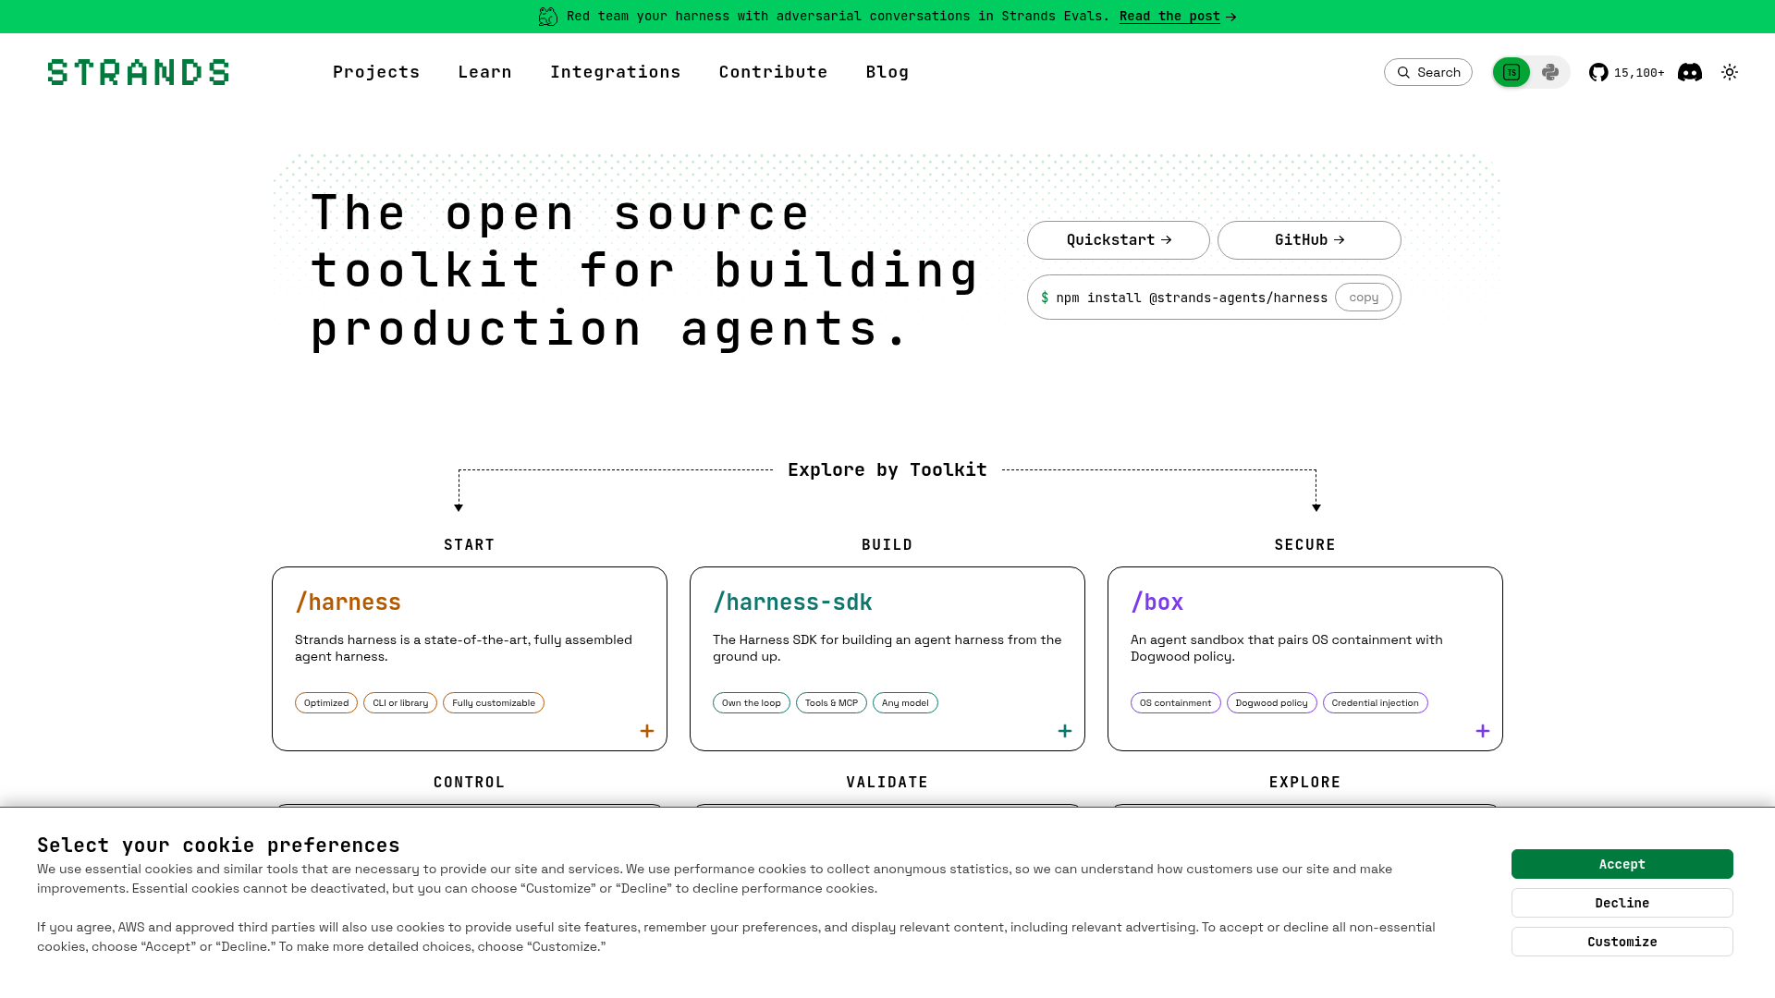This screenshot has width=1775, height=998.
Task: Select the Python language toggle
Action: coord(1550,72)
